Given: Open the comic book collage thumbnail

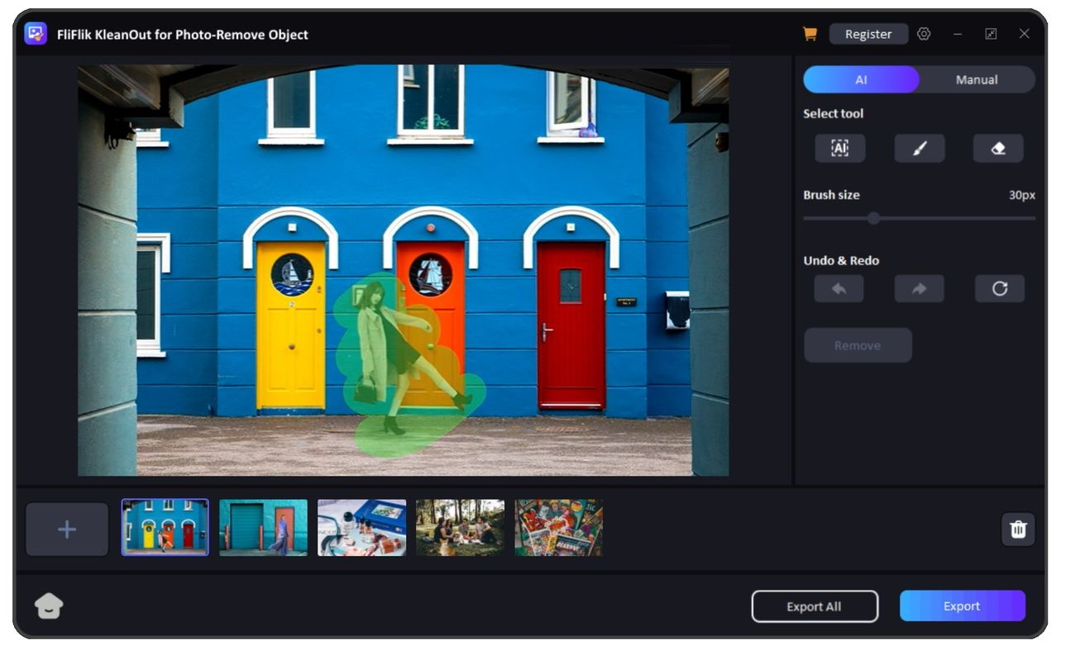Looking at the screenshot, I should click(558, 528).
